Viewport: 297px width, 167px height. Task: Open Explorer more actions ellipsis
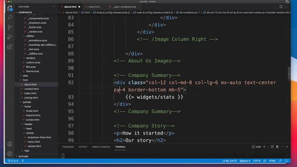click(53, 7)
